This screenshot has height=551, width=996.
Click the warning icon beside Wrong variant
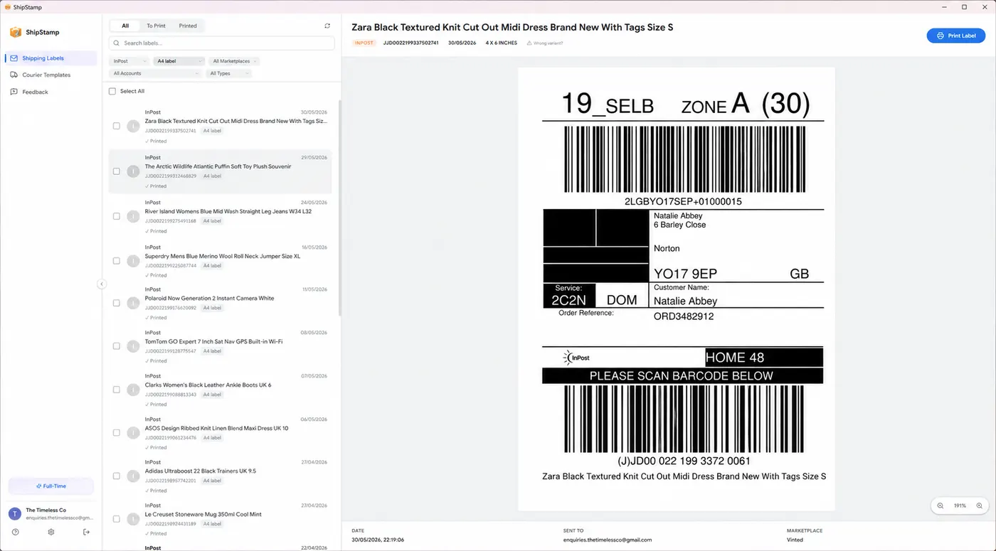tap(529, 43)
